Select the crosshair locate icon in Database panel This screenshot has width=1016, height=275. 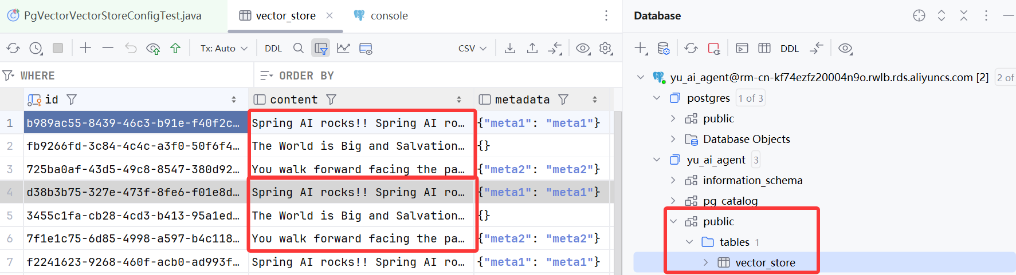[919, 15]
